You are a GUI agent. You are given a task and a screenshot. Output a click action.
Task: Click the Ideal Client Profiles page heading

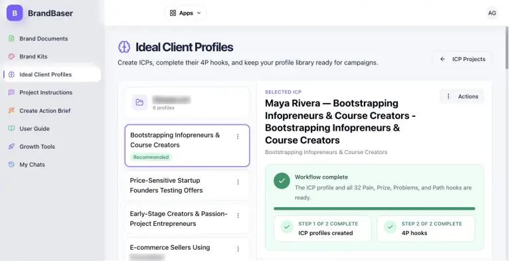[184, 47]
